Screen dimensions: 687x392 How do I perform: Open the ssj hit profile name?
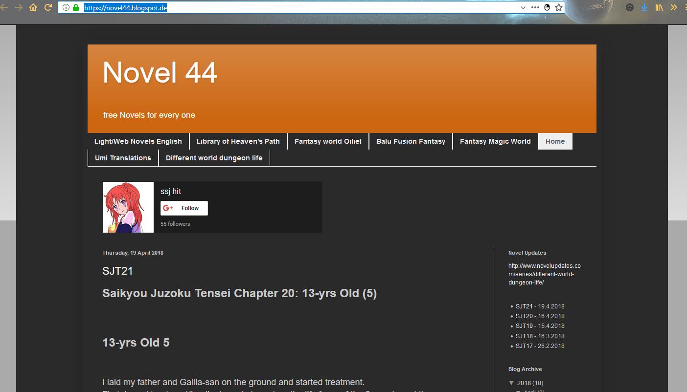[x=171, y=192]
